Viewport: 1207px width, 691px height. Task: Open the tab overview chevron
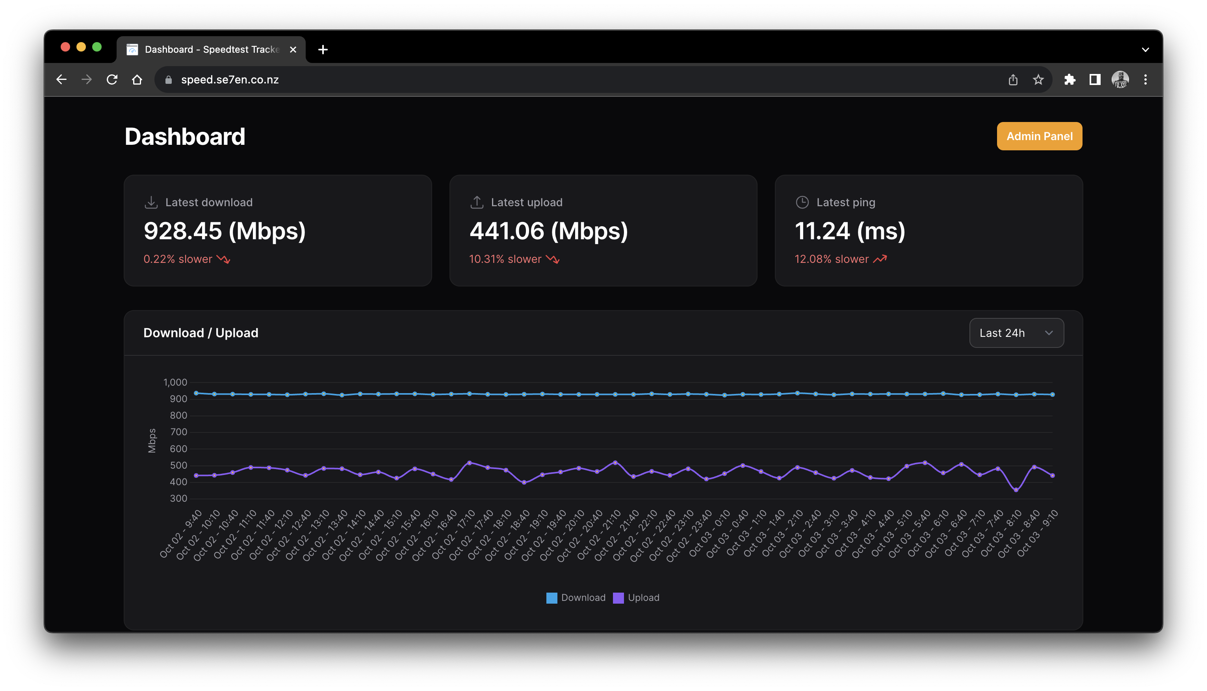1145,49
